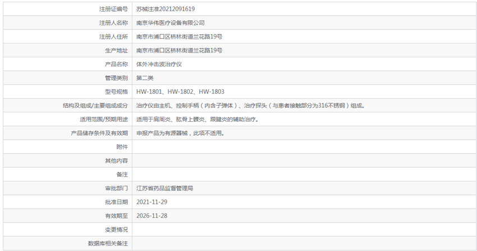This screenshot has width=477, height=251.
Task: Click the 注册人住所 address value
Action: pyautogui.click(x=179, y=37)
